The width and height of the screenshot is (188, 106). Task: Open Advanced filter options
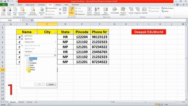click(80, 14)
